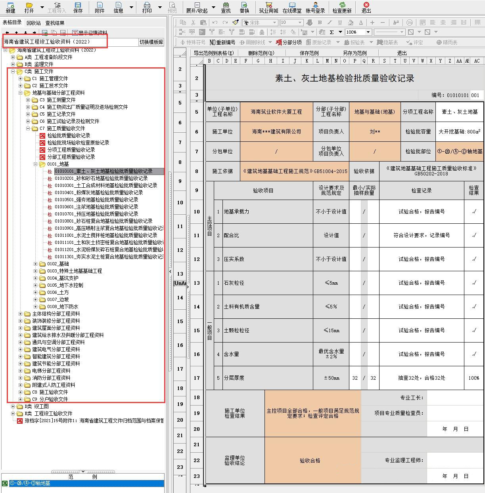
Task: Click the Σ sum icon
Action: [x=332, y=32]
